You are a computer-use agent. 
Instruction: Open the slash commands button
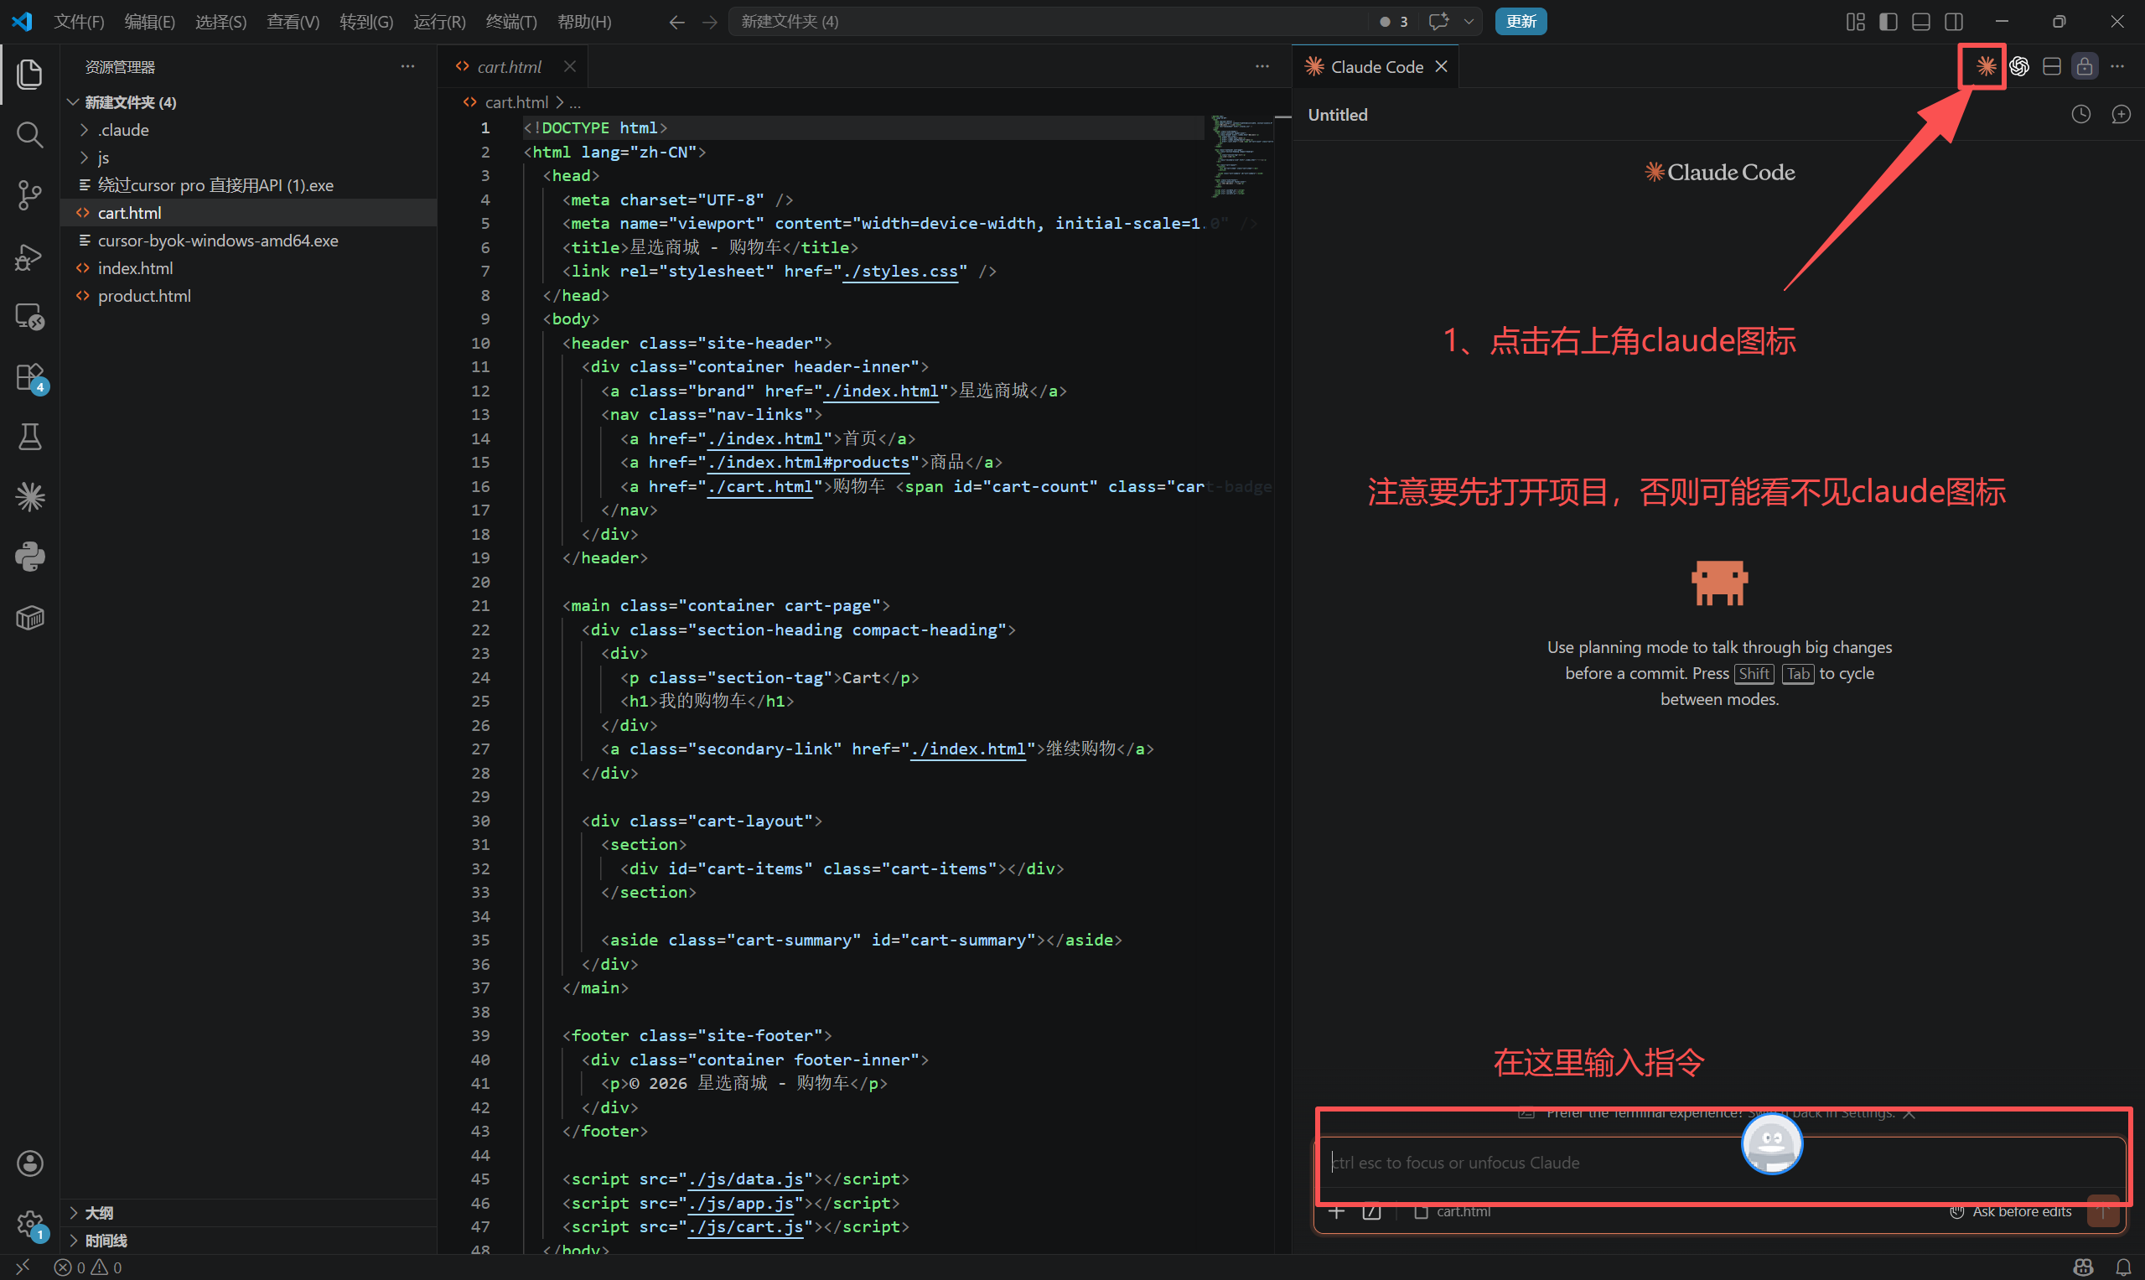[1371, 1212]
